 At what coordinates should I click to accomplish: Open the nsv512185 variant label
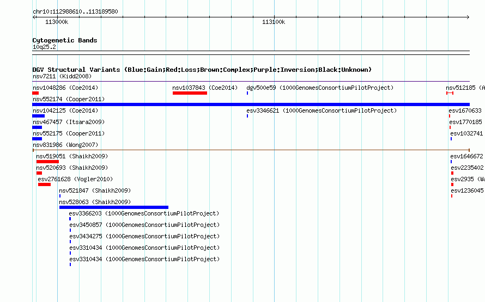point(465,88)
